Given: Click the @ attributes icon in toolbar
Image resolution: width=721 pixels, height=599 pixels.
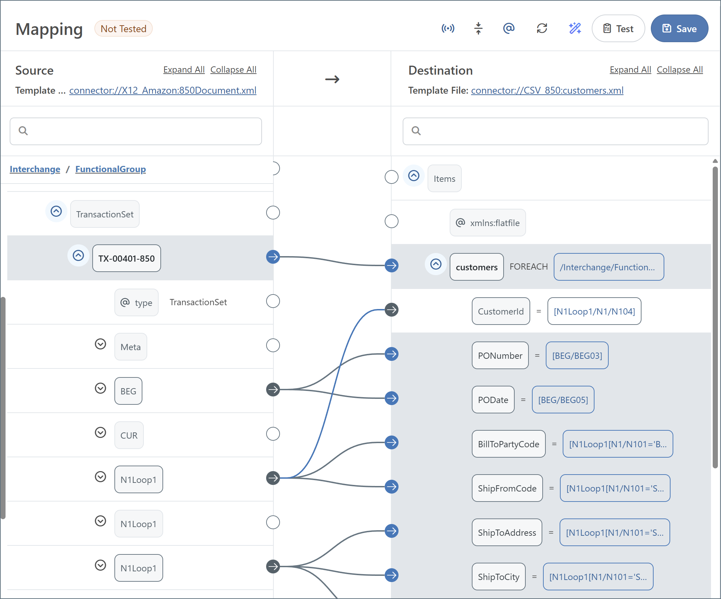Looking at the screenshot, I should 509,28.
